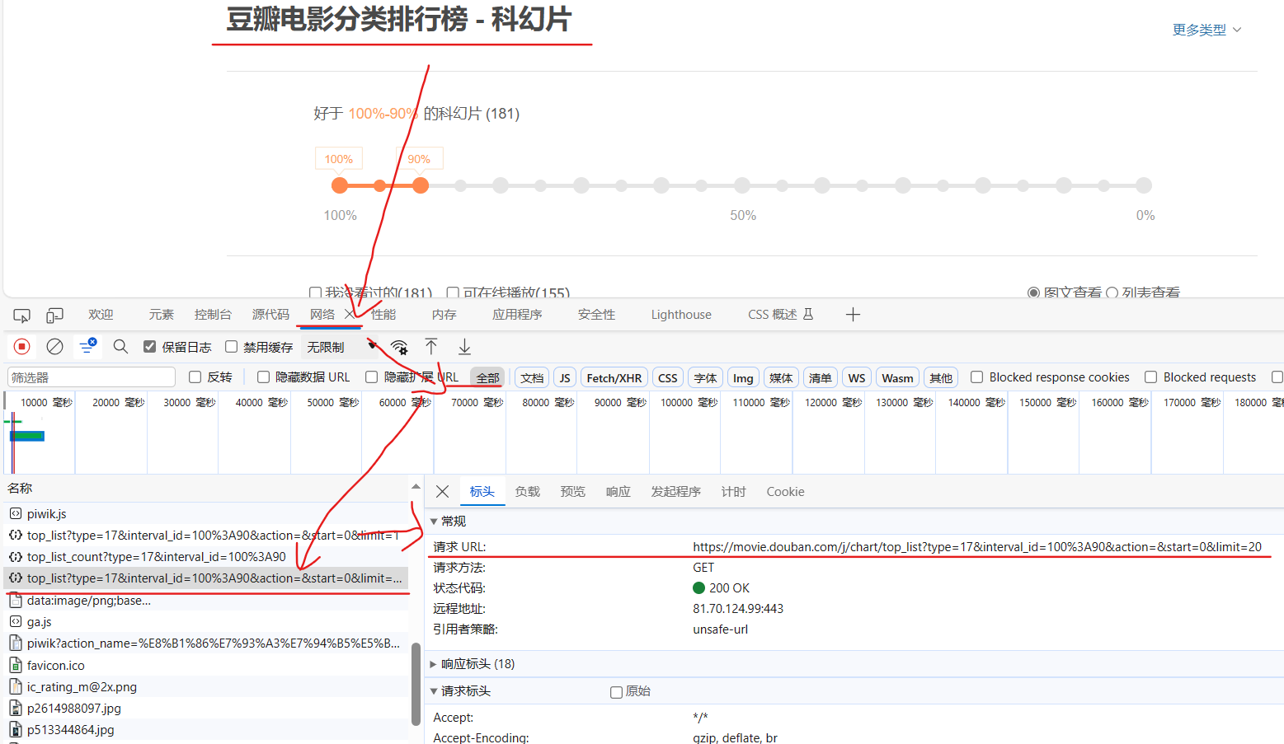Image resolution: width=1284 pixels, height=744 pixels.
Task: Add a new DevTools tab with plus
Action: [x=853, y=315]
